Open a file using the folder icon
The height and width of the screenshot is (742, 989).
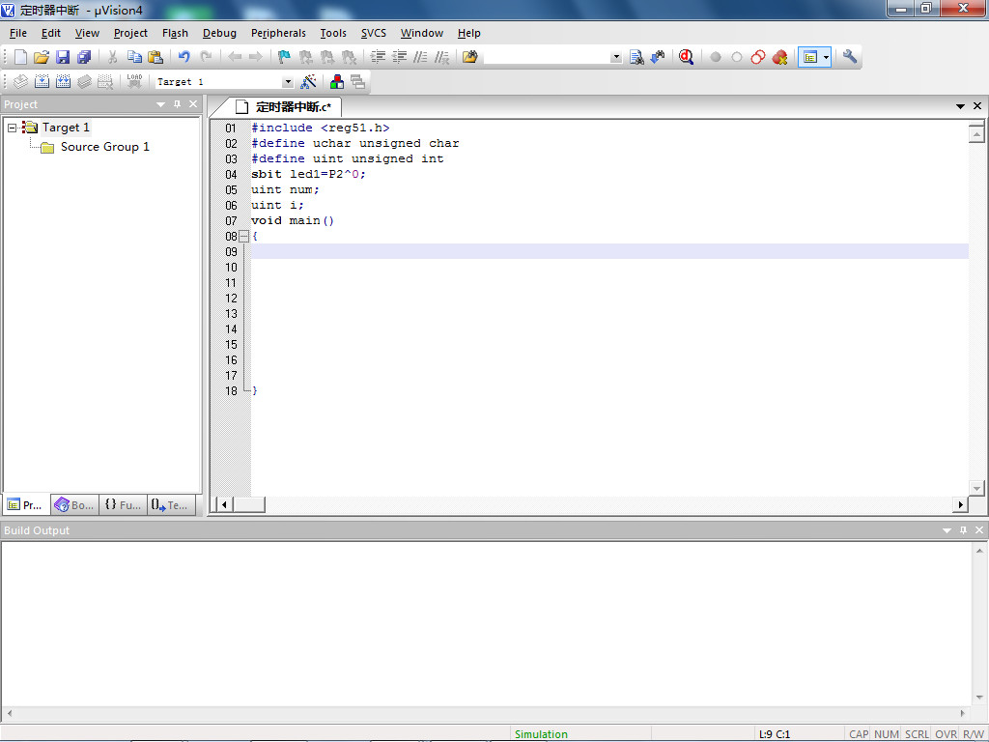tap(42, 57)
